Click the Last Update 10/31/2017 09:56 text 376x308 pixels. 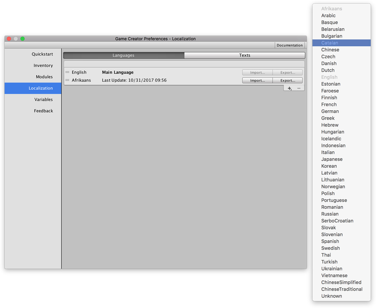[134, 80]
